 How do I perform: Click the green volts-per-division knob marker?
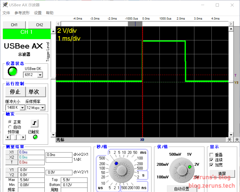click(190, 167)
